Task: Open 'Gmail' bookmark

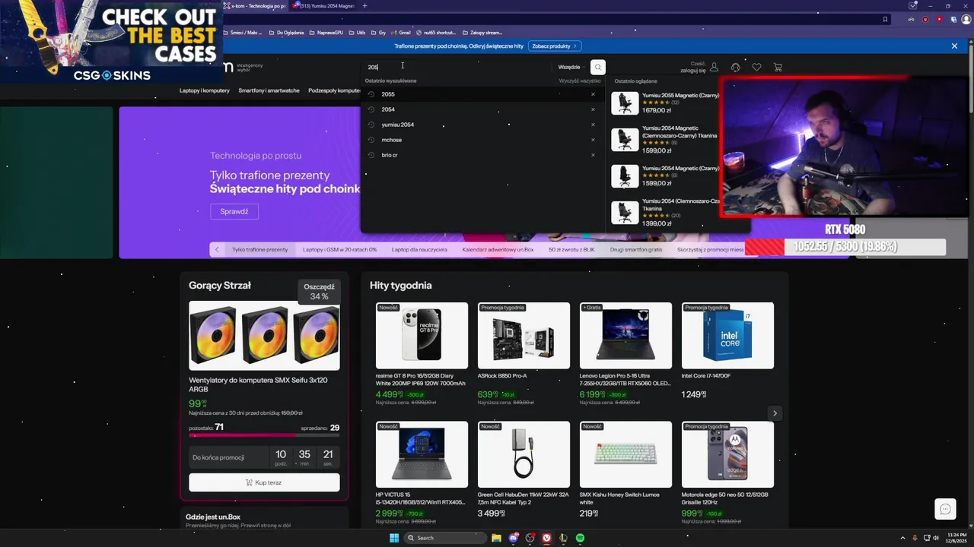Action: pos(401,33)
